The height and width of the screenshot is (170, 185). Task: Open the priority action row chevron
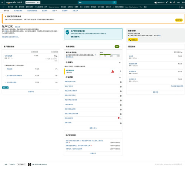pos(121,71)
